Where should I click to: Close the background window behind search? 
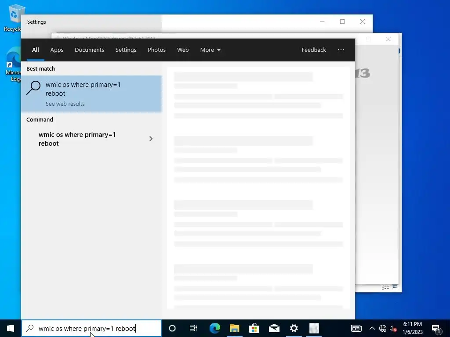click(x=388, y=39)
